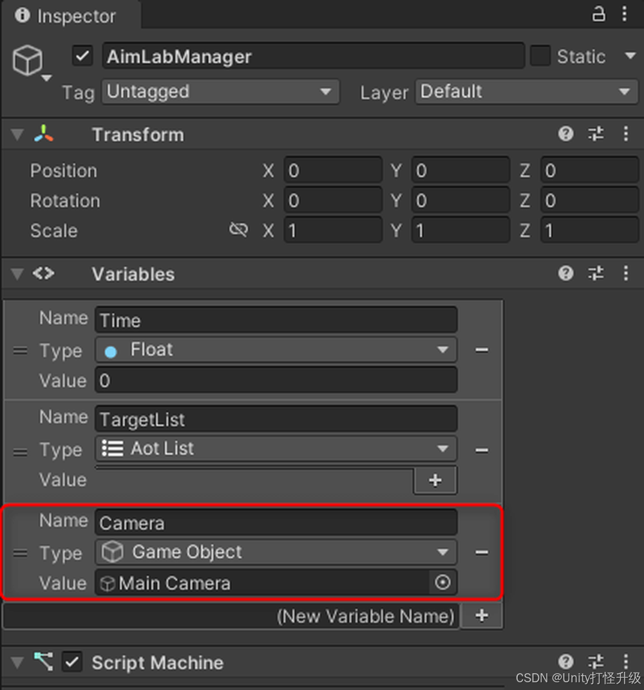The width and height of the screenshot is (644, 690).
Task: Lock the Inspector with the padlock icon
Action: 598,14
